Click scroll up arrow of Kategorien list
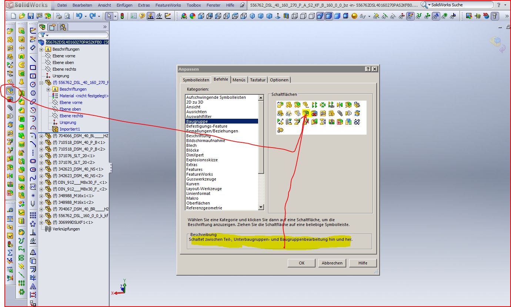Screen dimensions: 511x307 (x=261, y=97)
